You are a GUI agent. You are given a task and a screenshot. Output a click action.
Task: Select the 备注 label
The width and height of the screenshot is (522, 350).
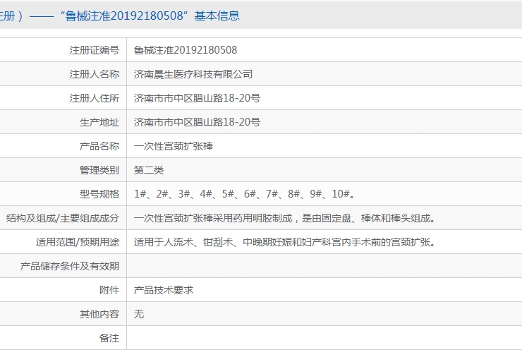(x=109, y=338)
